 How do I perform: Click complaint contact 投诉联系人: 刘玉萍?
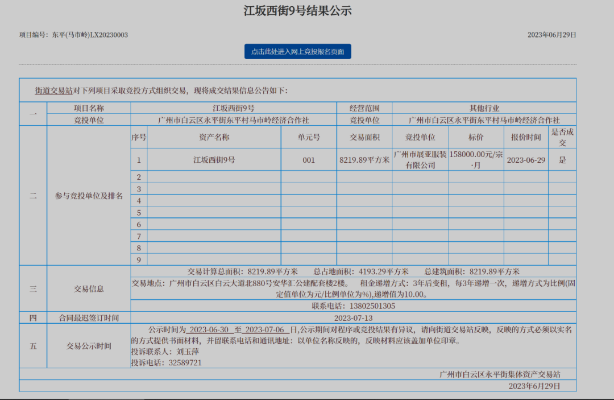pyautogui.click(x=165, y=352)
